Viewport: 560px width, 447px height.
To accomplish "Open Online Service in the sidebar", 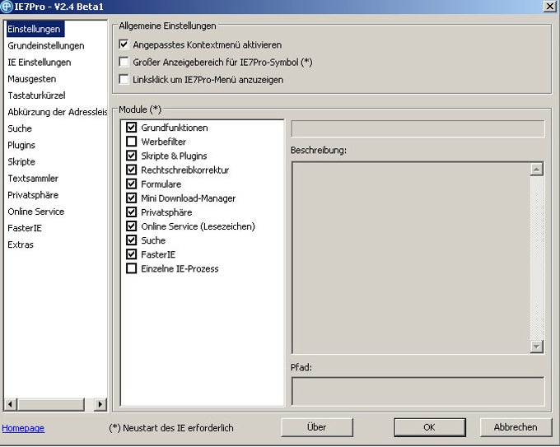I will click(x=36, y=212).
